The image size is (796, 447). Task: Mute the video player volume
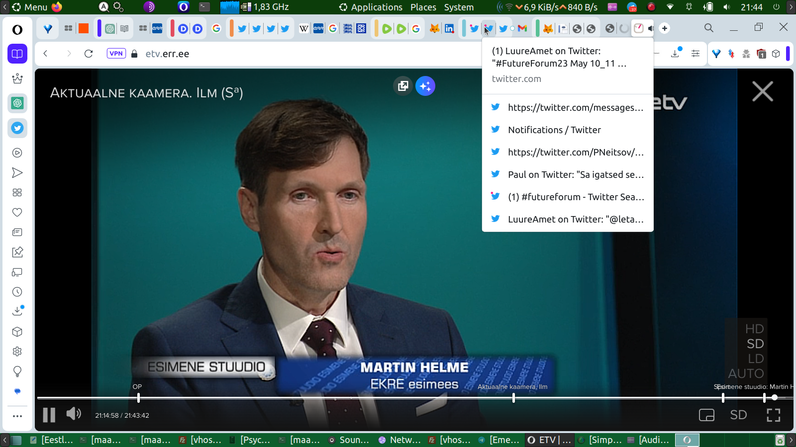(x=74, y=414)
